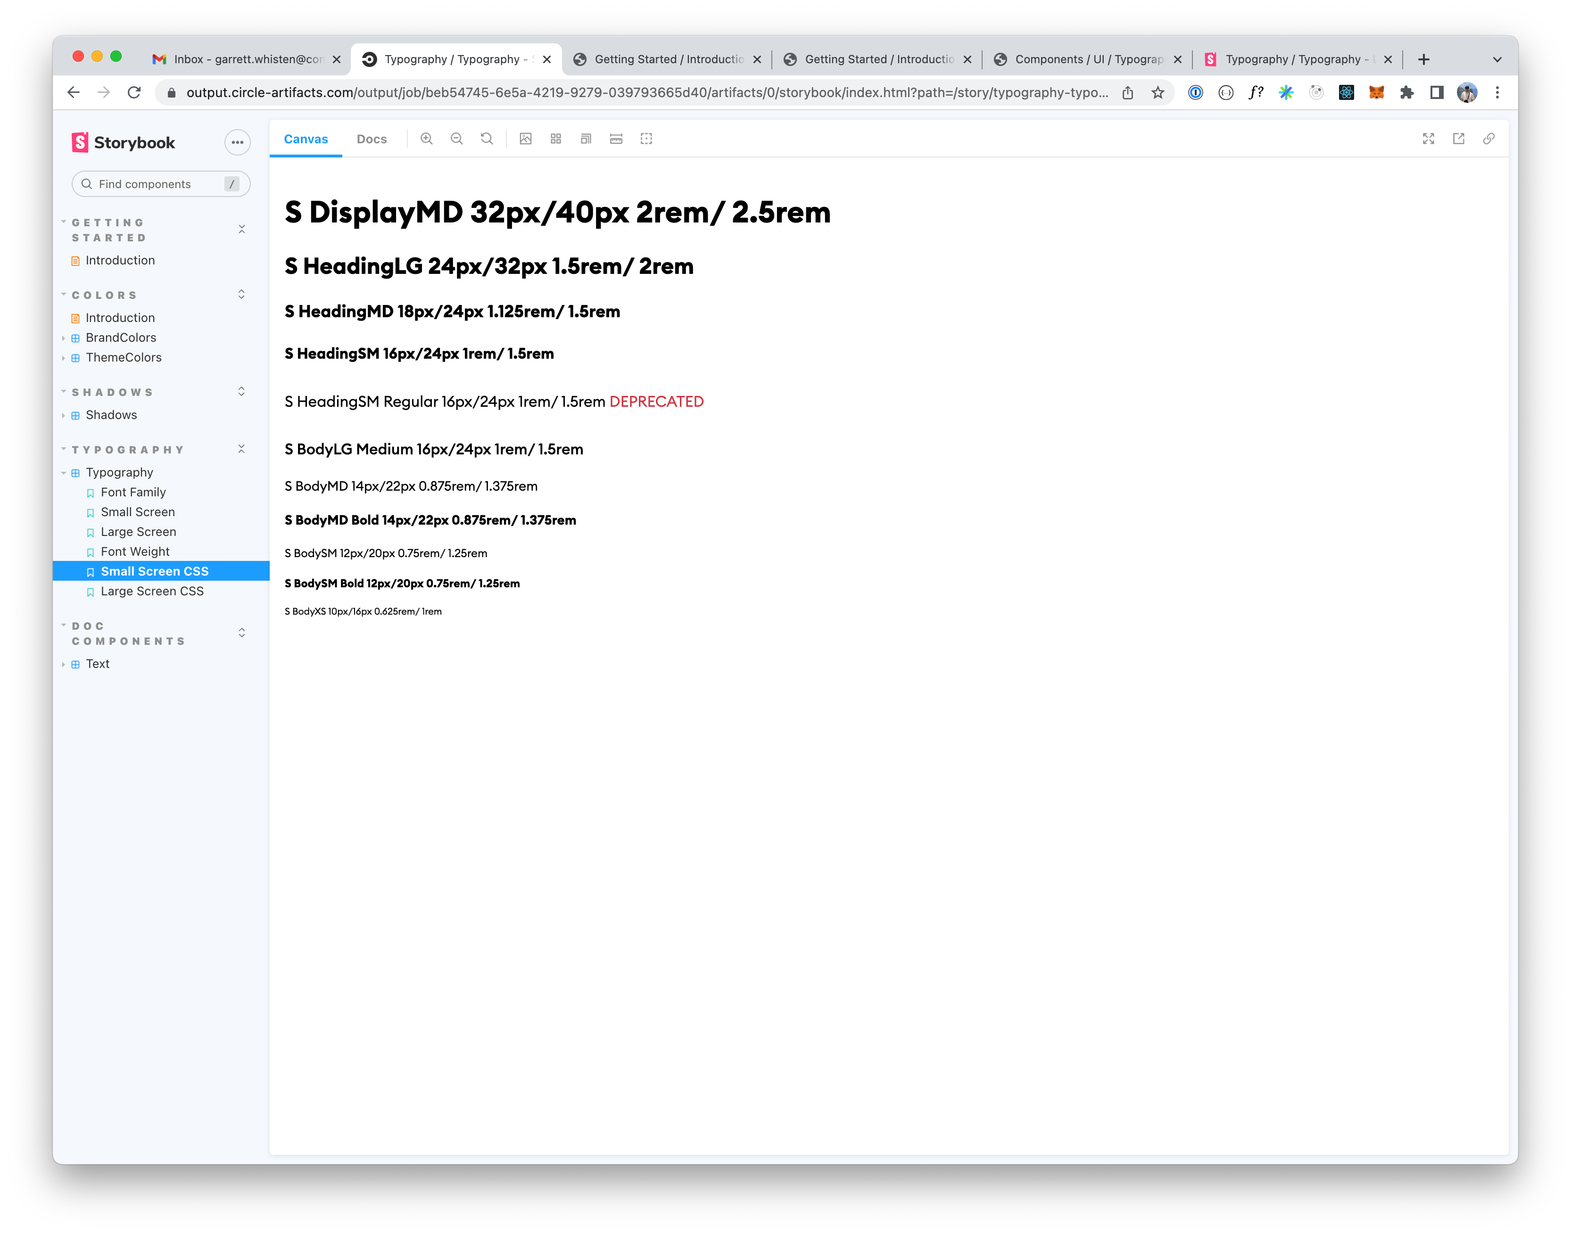Expand the BrandColors tree item
The height and width of the screenshot is (1234, 1571).
click(x=121, y=337)
